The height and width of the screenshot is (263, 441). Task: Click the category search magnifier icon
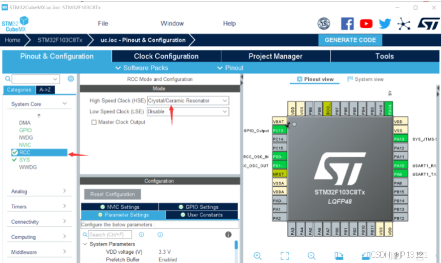(8, 79)
